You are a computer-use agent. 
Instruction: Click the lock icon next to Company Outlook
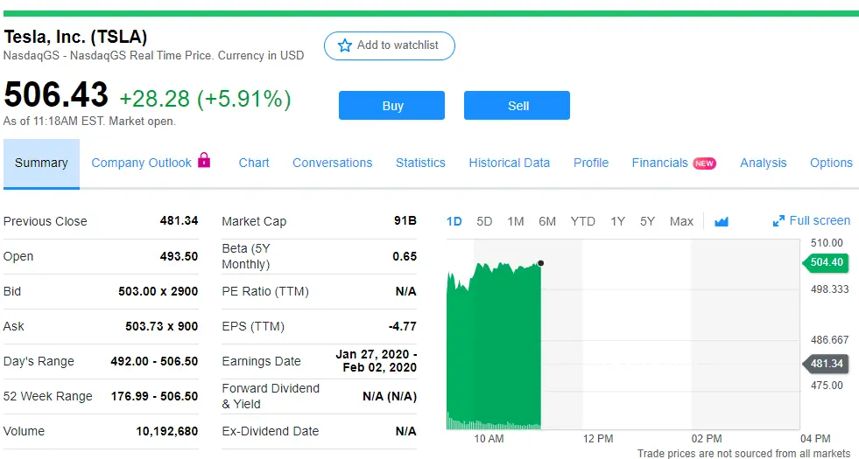coord(204,160)
